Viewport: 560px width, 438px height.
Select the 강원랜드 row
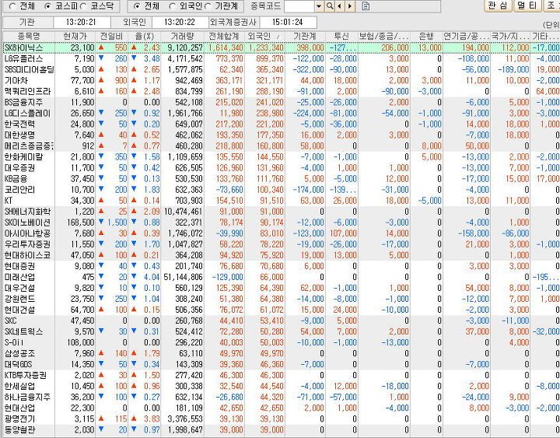(282, 299)
